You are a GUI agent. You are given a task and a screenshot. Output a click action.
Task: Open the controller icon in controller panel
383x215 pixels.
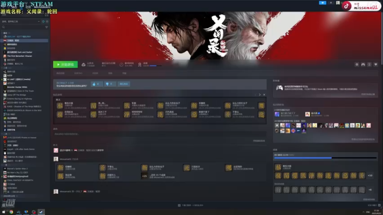click(279, 88)
